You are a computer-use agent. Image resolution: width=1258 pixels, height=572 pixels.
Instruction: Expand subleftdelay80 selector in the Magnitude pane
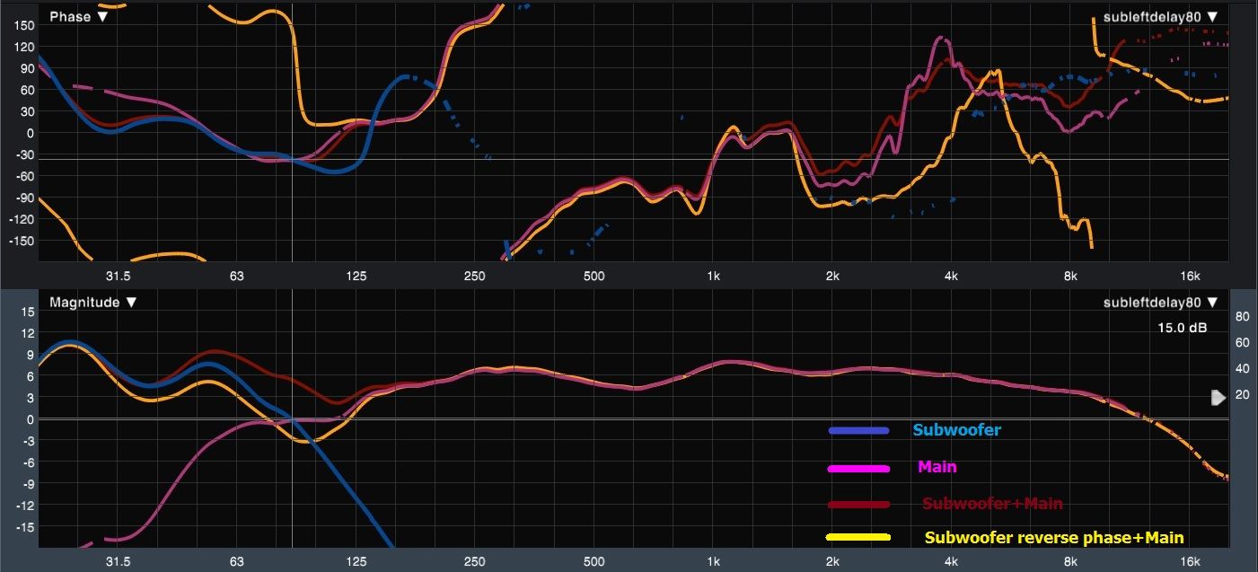[1160, 303]
